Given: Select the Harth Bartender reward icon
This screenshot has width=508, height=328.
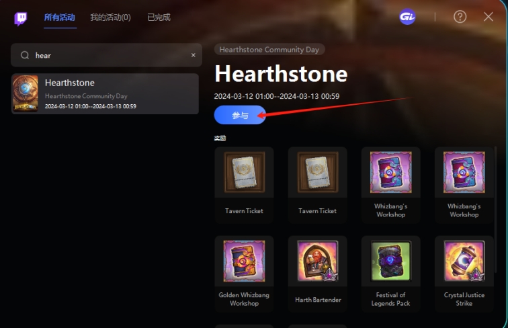Looking at the screenshot, I should 318,261.
